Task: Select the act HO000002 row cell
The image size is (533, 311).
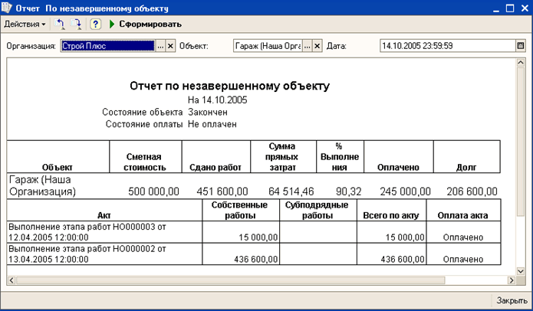Action: (104, 254)
